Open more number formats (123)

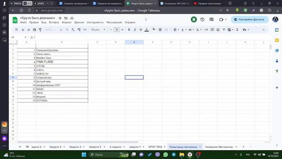pyautogui.click(x=85, y=30)
